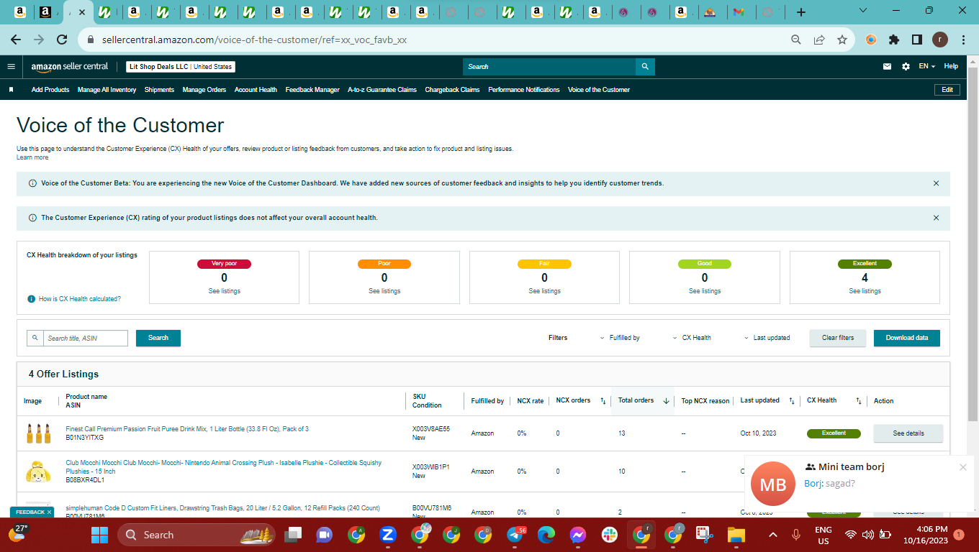Open Zoom from the taskbar
Image resolution: width=979 pixels, height=552 pixels.
[388, 535]
